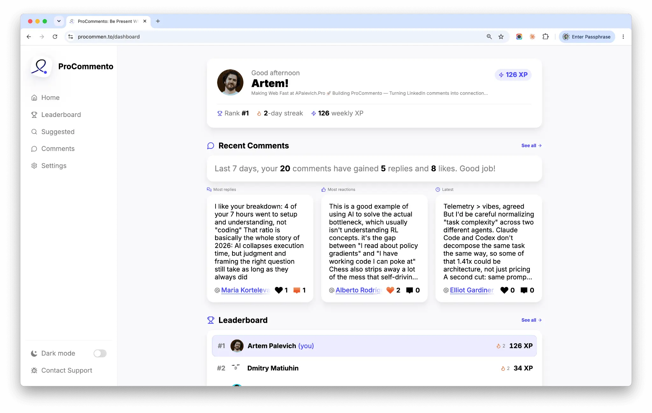Click the reply bubble icon on Maria's comment
The width and height of the screenshot is (652, 413).
[297, 290]
